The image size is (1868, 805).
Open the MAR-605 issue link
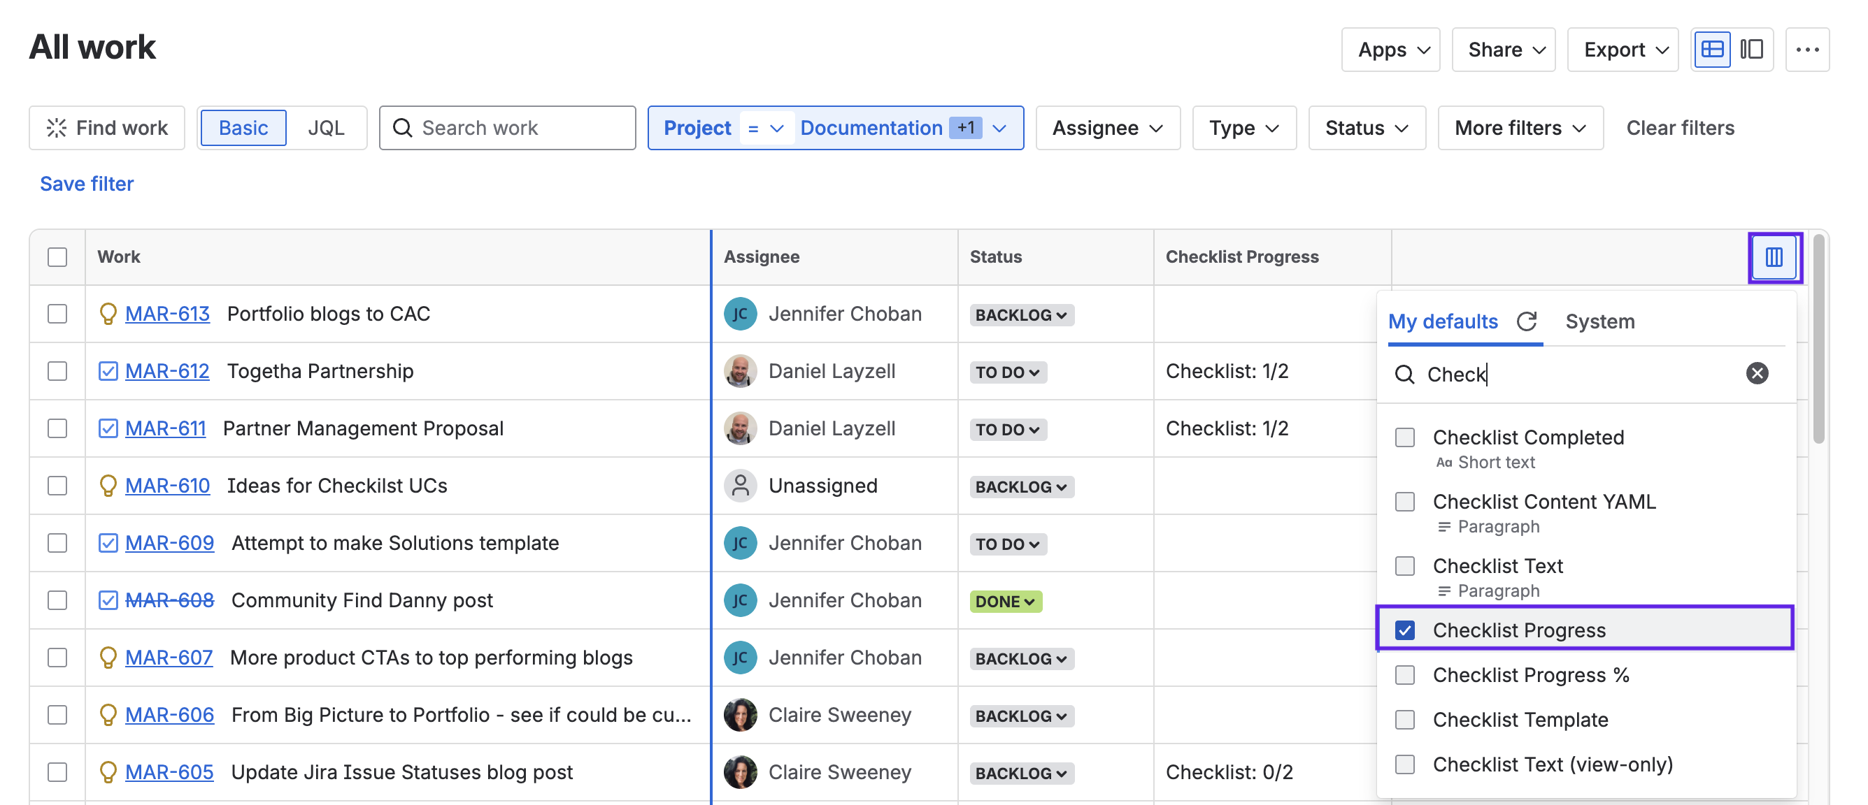(169, 771)
